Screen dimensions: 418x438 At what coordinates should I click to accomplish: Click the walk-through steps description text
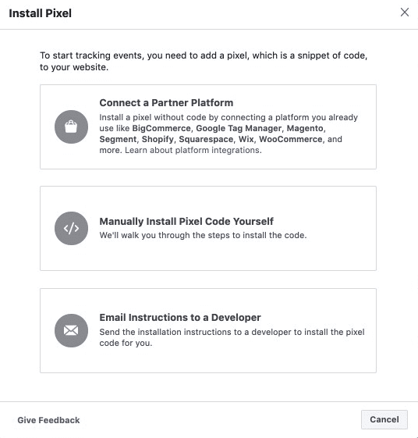(203, 235)
